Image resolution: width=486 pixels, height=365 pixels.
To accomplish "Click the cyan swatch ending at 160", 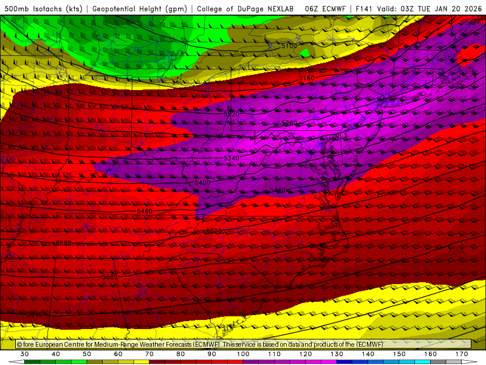I will click(423, 362).
